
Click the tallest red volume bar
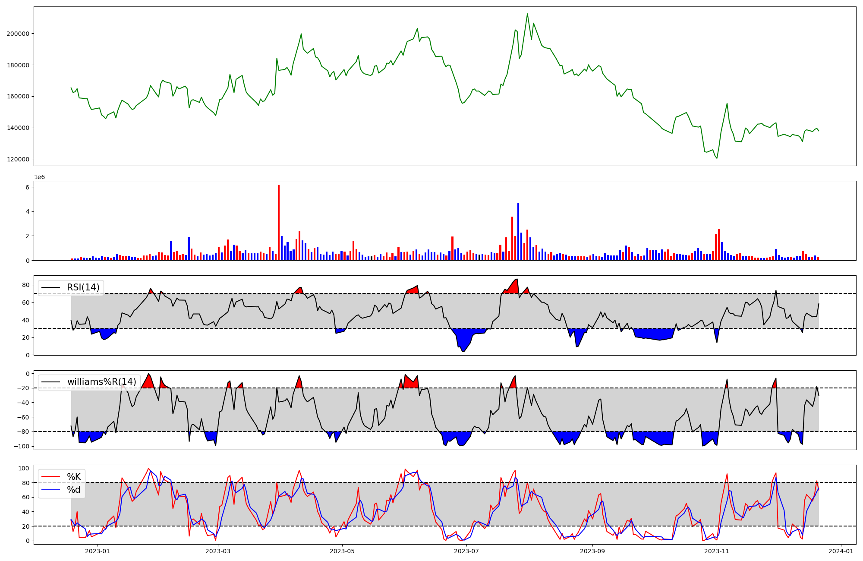click(x=279, y=222)
